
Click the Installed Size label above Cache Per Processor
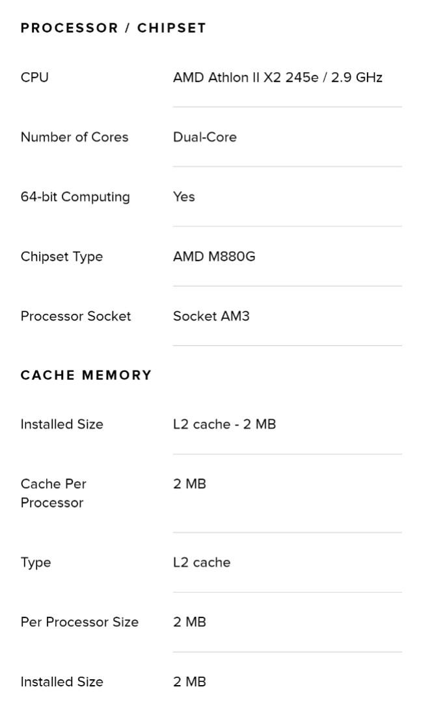click(x=62, y=424)
